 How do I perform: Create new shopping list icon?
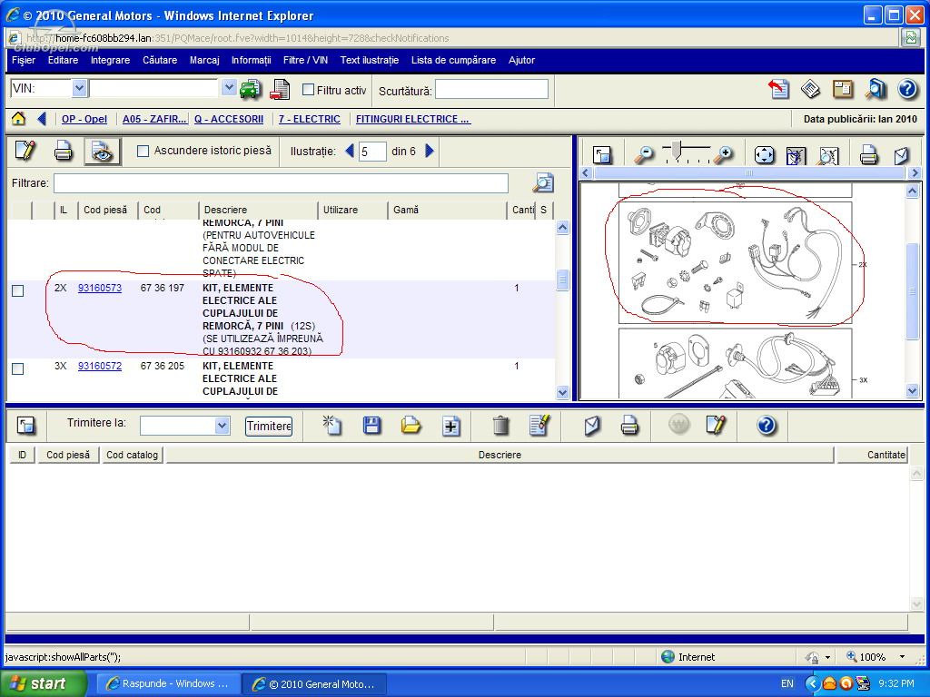[331, 425]
